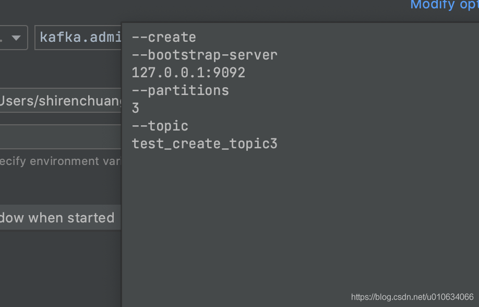Place cursor on the --create argument line

coord(164,37)
